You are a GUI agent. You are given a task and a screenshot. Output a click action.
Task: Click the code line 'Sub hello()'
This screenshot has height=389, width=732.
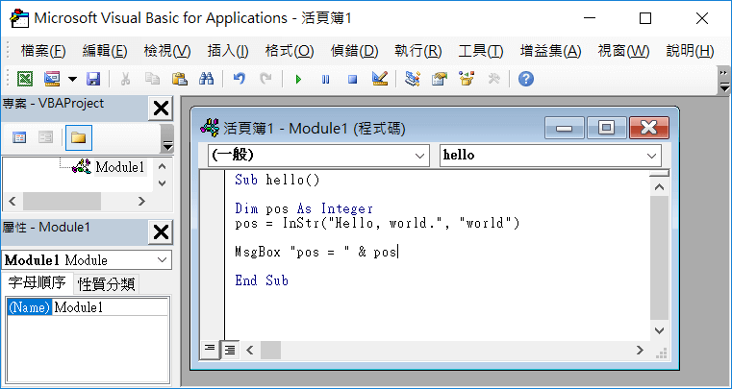[277, 180]
